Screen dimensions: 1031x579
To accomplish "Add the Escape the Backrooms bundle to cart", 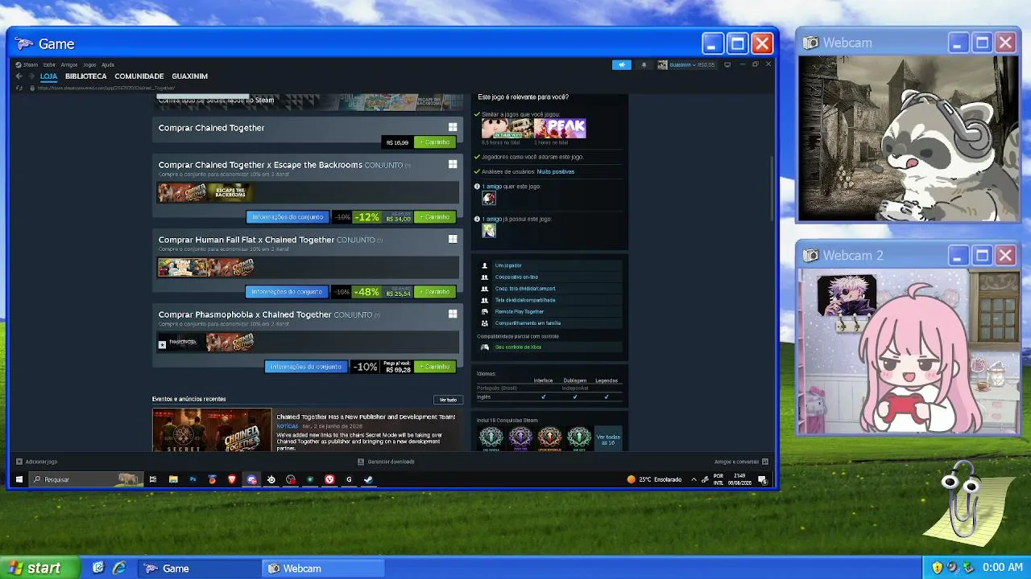I will 435,217.
